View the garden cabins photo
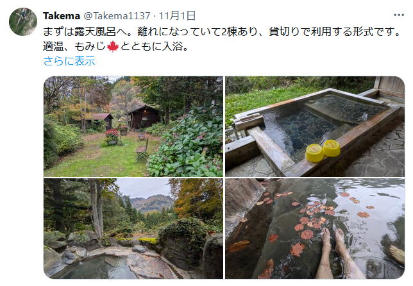The width and height of the screenshot is (413, 286). point(133,126)
